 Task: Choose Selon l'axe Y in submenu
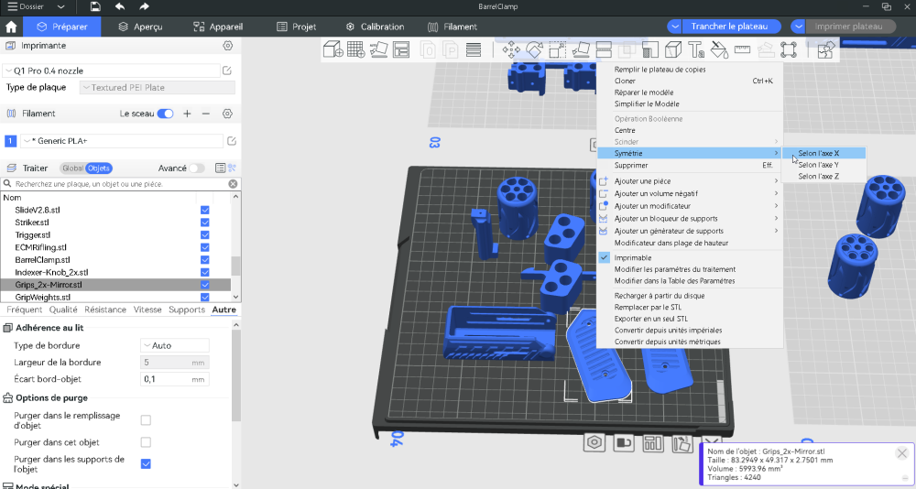(x=818, y=165)
